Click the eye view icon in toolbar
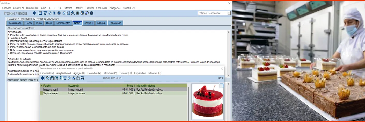Screen dimensions: 365x122 (x=77, y=13)
